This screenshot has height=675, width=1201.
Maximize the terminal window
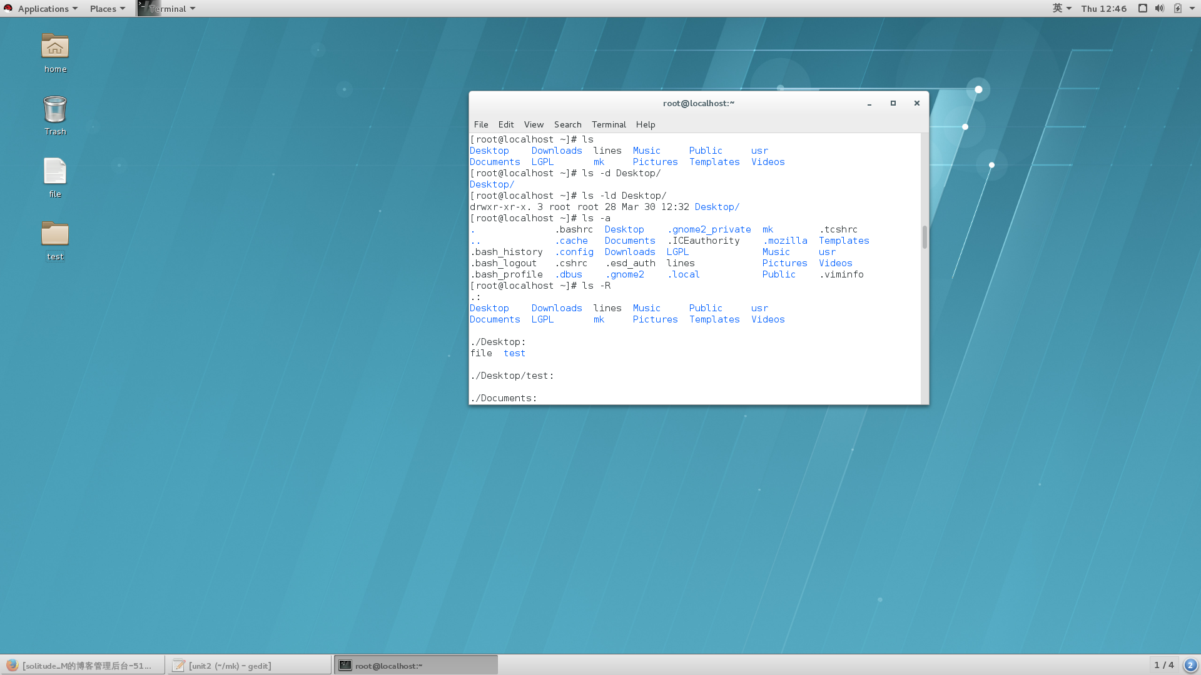(x=893, y=104)
